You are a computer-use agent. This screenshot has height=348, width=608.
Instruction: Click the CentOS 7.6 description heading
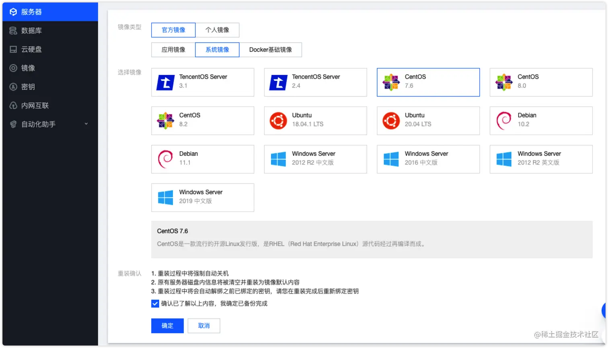tap(173, 231)
